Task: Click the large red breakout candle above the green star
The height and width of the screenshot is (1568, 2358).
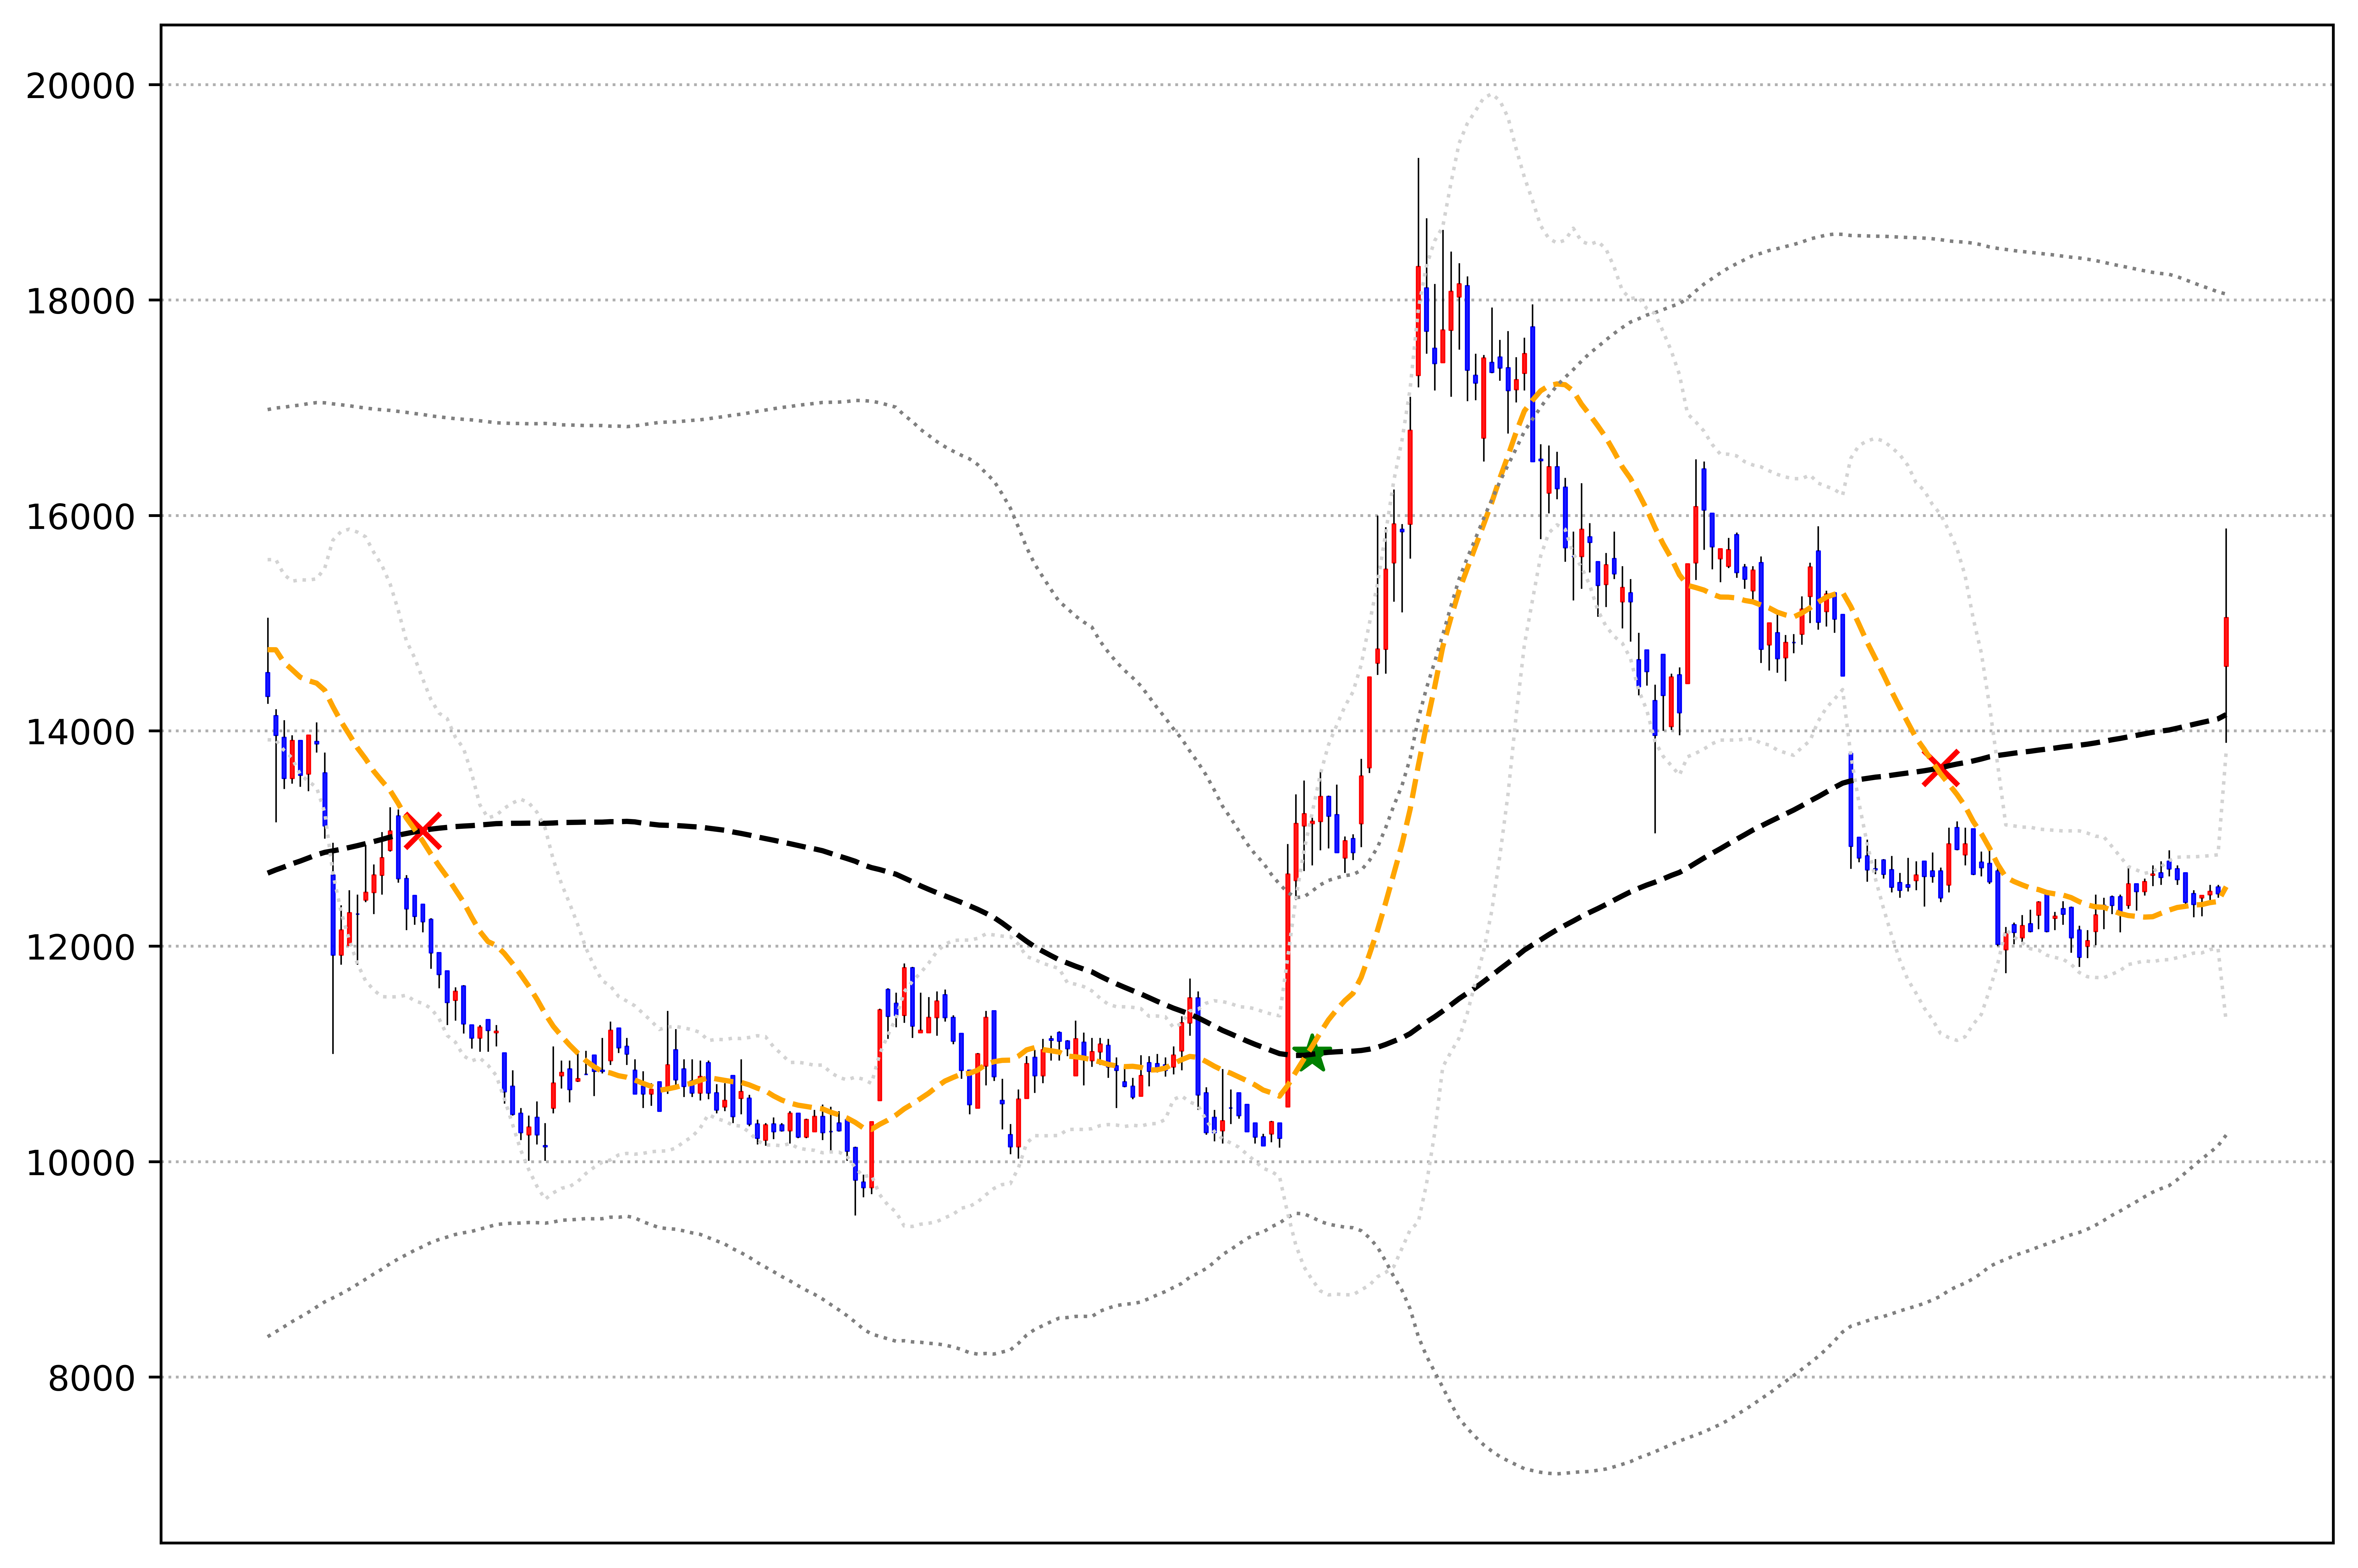Action: click(1288, 990)
